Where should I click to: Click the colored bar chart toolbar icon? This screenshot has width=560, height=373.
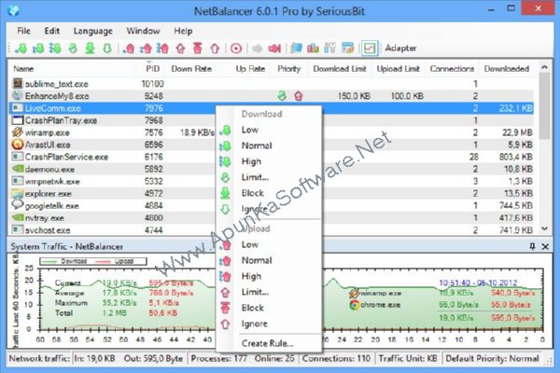coord(314,48)
